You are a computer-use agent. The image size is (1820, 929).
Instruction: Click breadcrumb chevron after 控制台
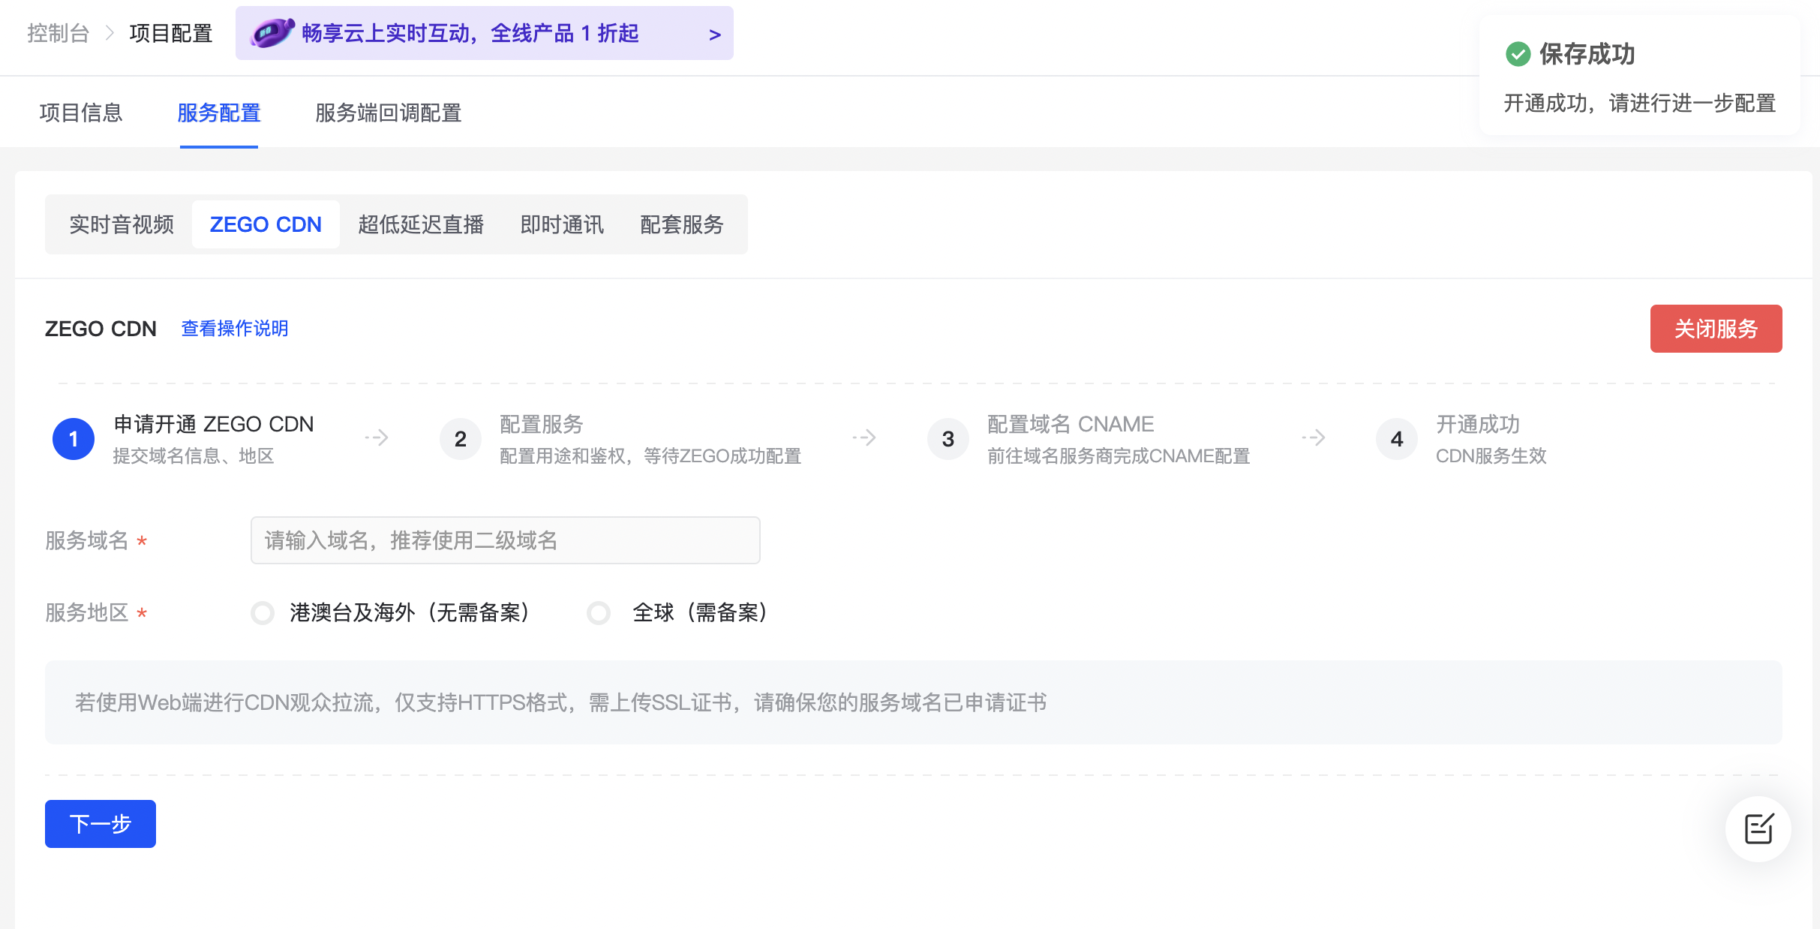click(110, 33)
